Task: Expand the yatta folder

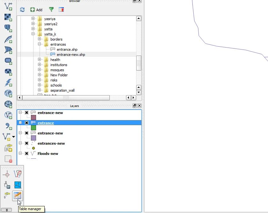Action: [33, 28]
